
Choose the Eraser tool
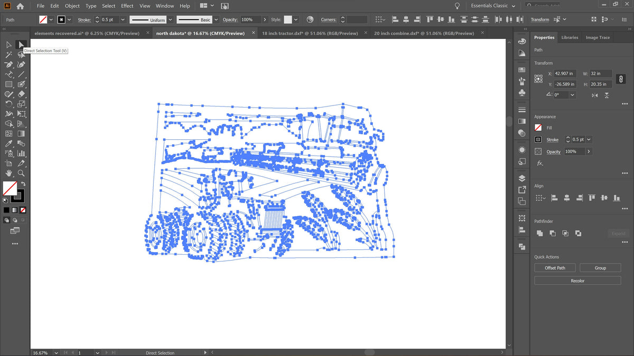pyautogui.click(x=21, y=94)
